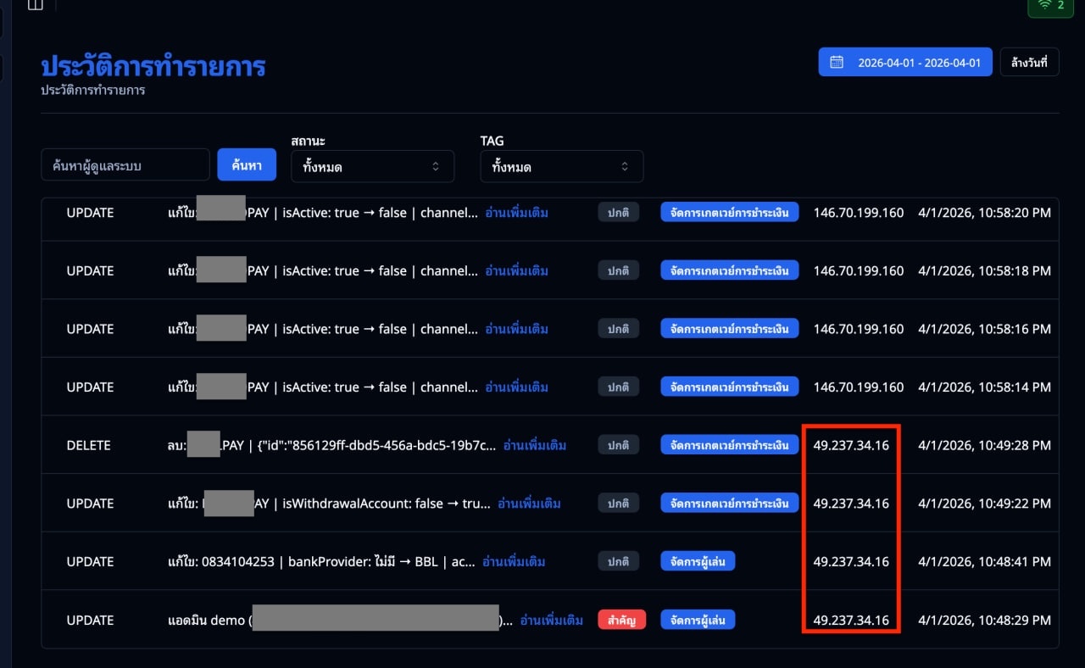Click the ปกติ badge on the DELETE row

click(618, 444)
